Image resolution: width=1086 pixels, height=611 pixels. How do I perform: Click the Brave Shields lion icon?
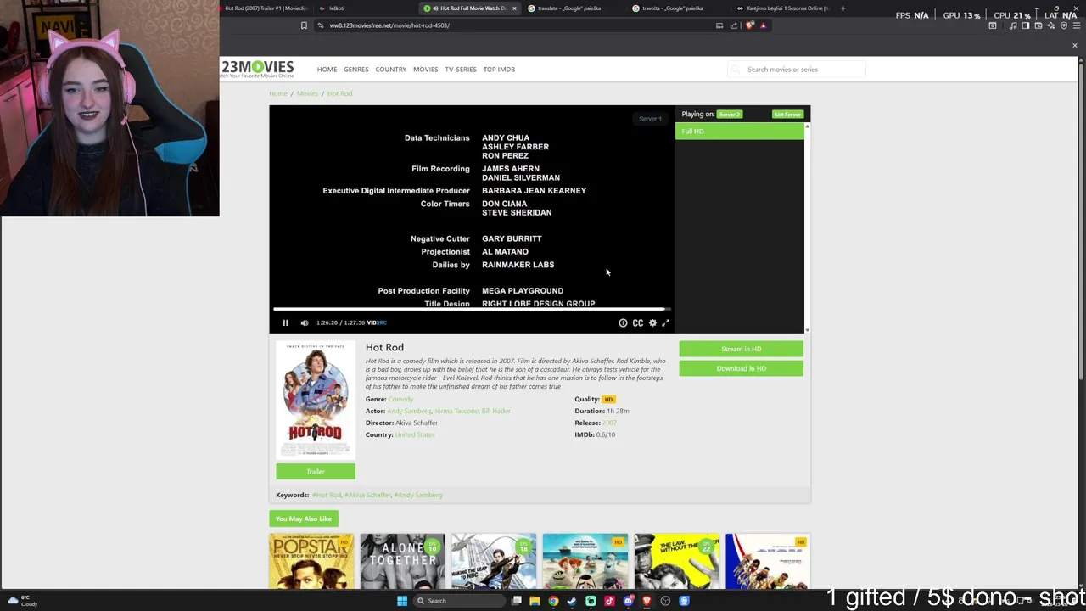750,25
